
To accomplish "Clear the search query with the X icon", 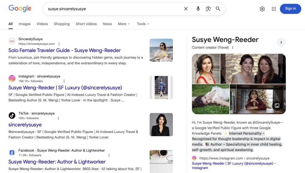I will pyautogui.click(x=186, y=9).
